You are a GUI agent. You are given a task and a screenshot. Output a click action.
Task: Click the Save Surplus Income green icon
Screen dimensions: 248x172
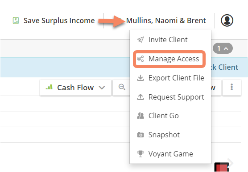tap(16, 20)
